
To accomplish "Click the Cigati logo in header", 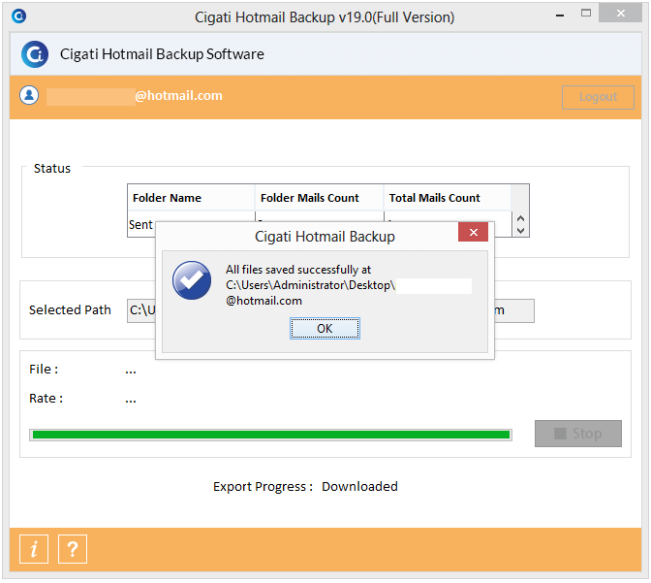I will click(35, 54).
